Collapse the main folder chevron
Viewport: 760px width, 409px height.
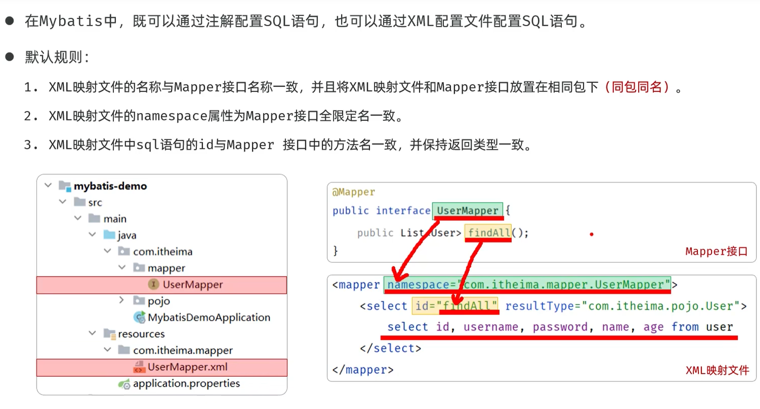(78, 218)
